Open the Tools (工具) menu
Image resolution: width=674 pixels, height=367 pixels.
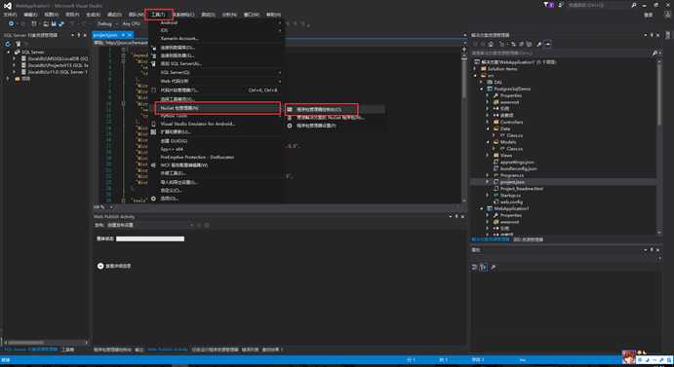[x=159, y=15]
